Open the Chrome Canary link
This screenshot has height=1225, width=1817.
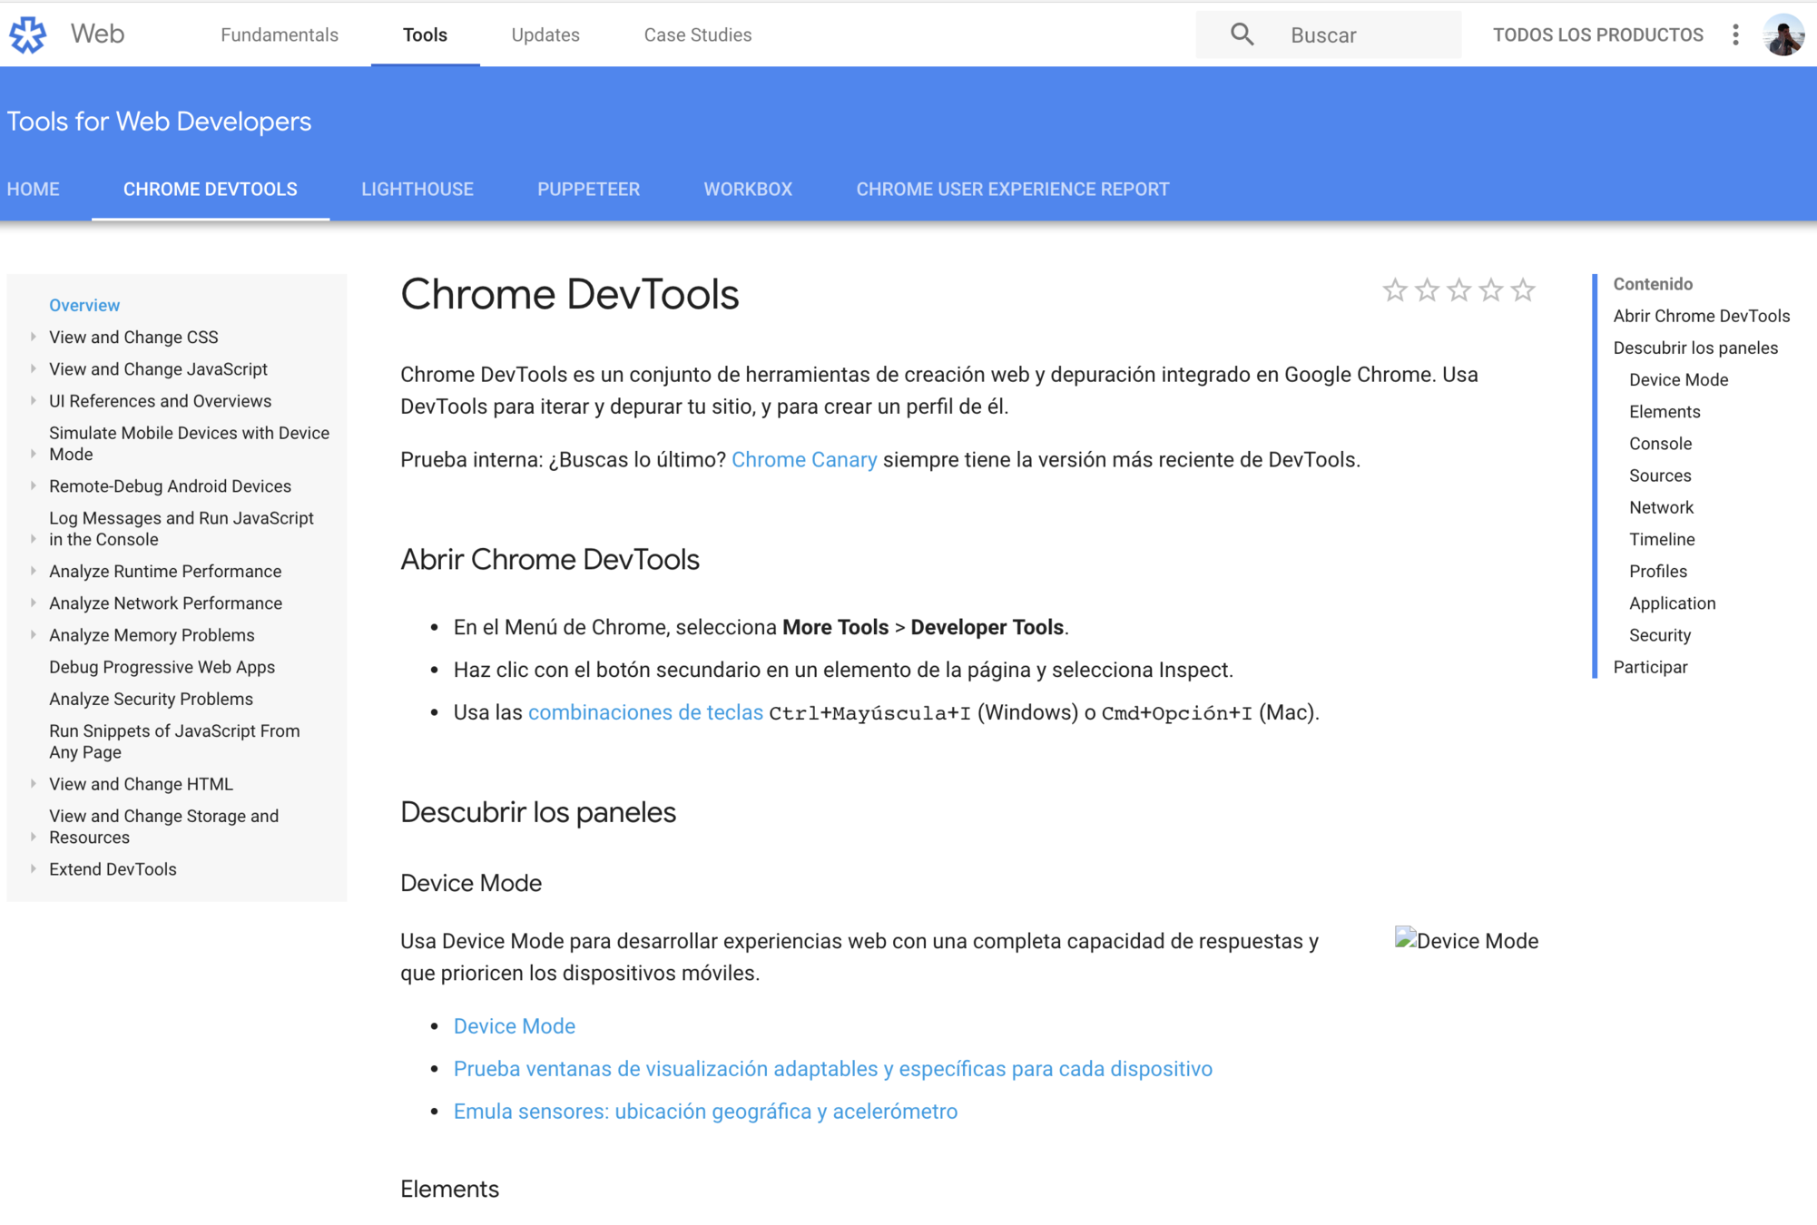[803, 459]
